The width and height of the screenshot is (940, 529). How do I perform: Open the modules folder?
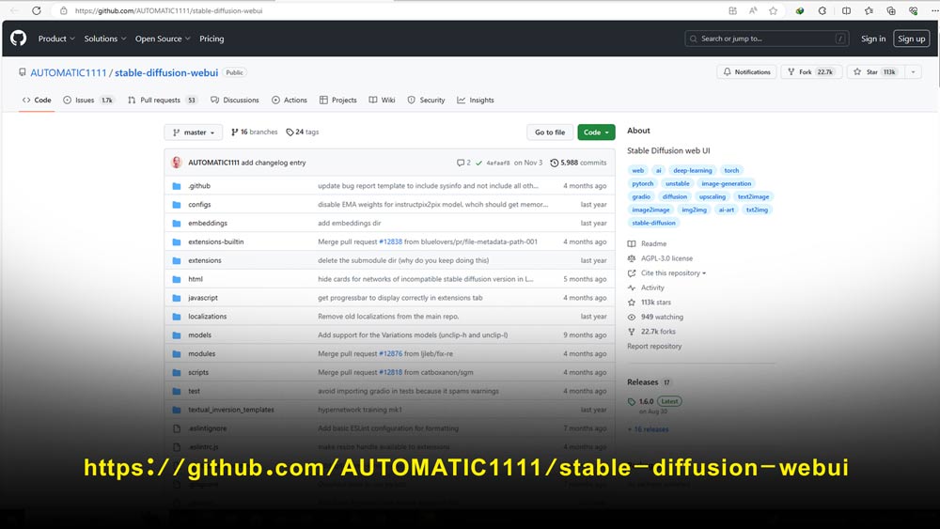click(x=201, y=353)
